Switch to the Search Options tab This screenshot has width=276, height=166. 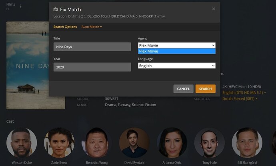65,27
